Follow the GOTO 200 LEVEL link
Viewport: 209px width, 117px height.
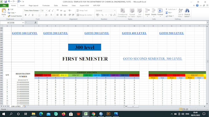click(x=56, y=33)
